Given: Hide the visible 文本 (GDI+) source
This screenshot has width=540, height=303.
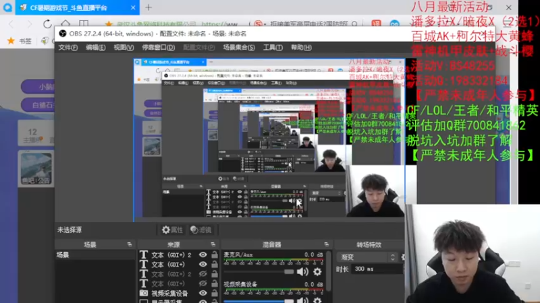Looking at the screenshot, I should [x=203, y=264].
